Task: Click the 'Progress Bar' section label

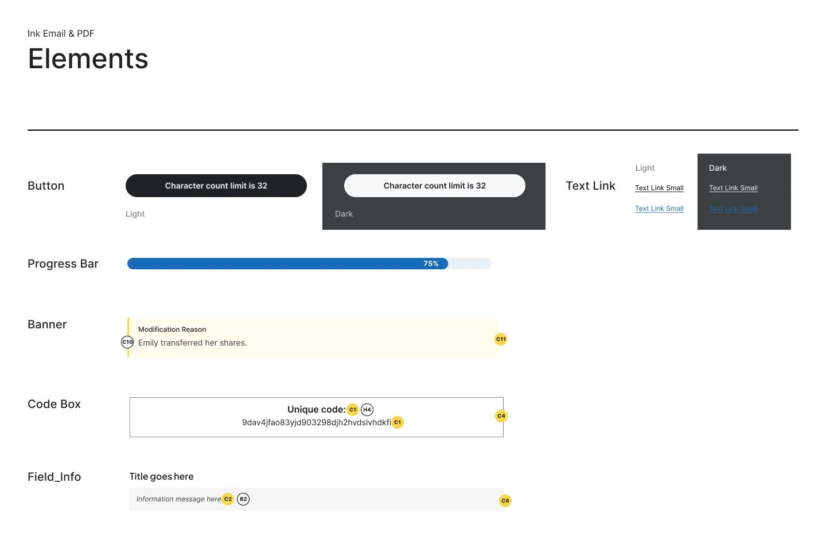Action: [x=63, y=264]
